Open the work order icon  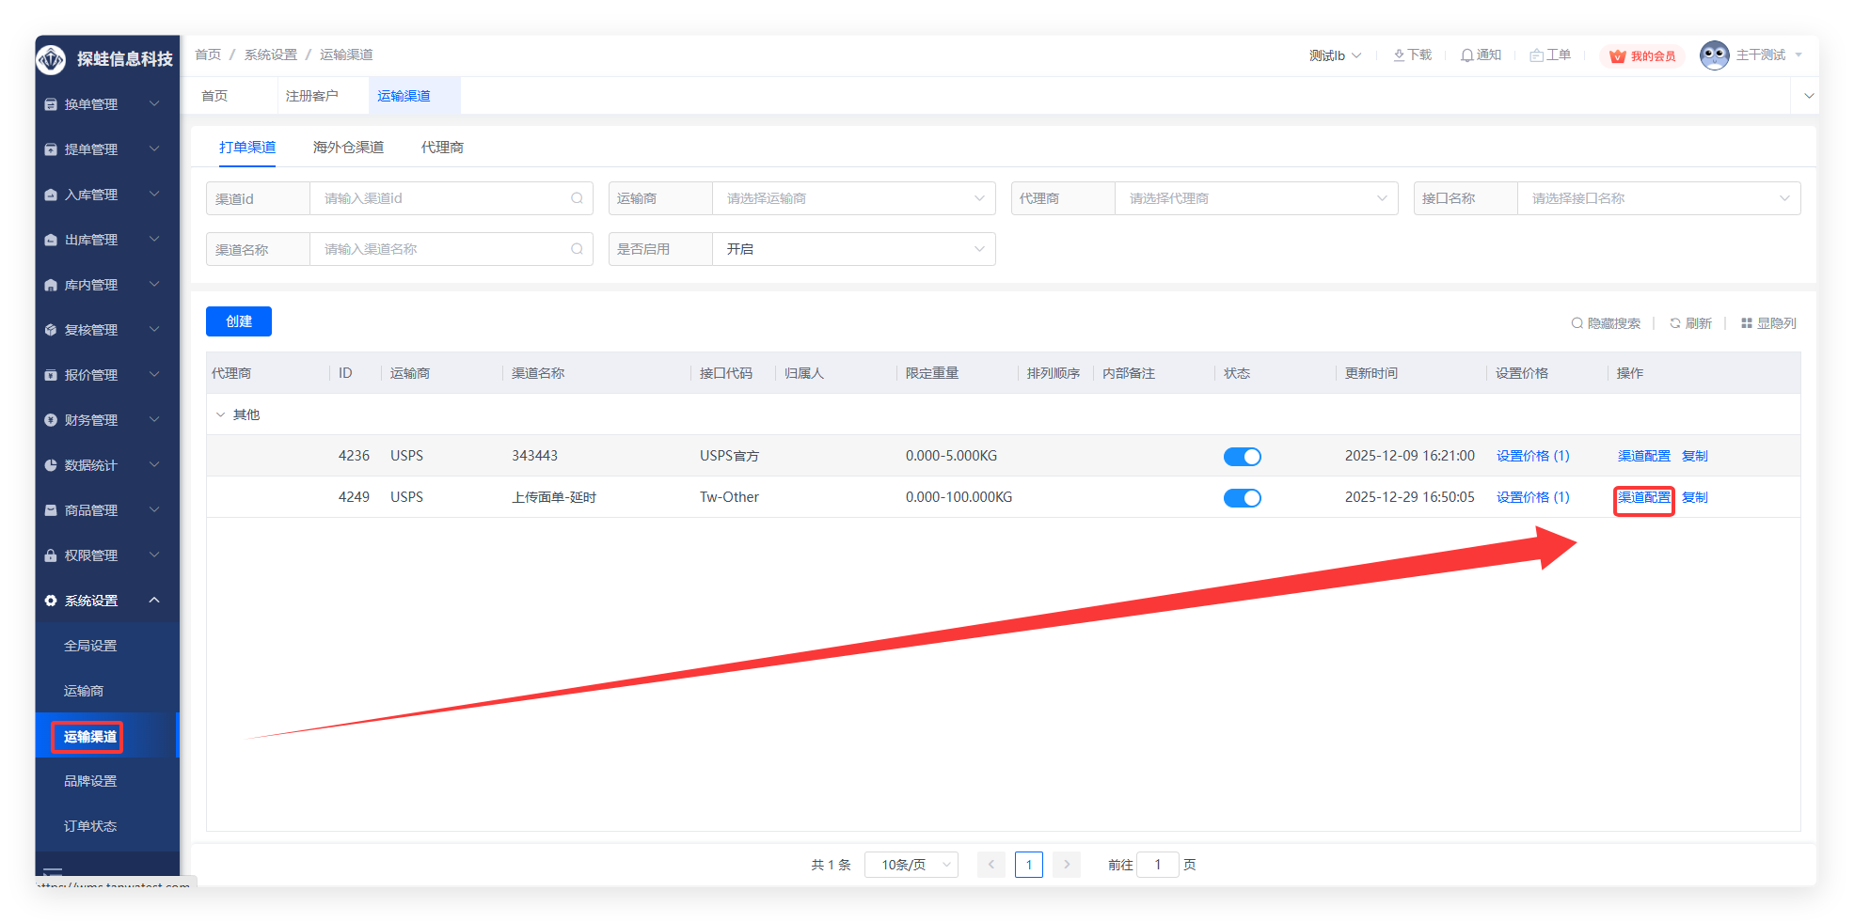[x=1536, y=55]
